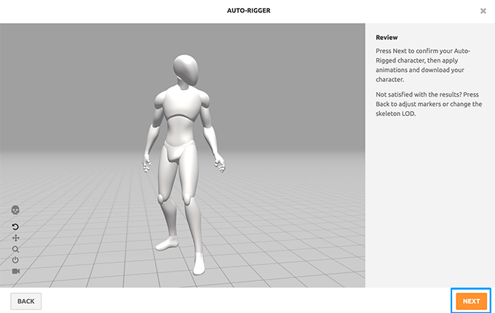
Task: Click the power reset view icon
Action: (x=15, y=260)
